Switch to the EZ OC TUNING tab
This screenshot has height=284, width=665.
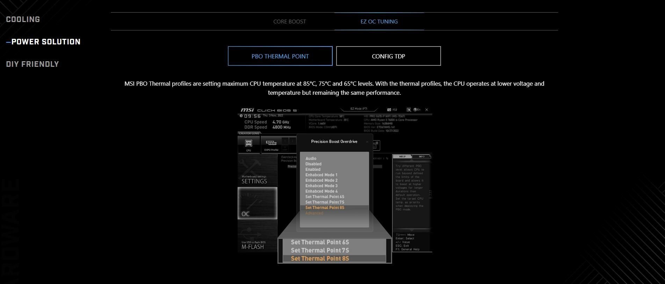point(379,21)
